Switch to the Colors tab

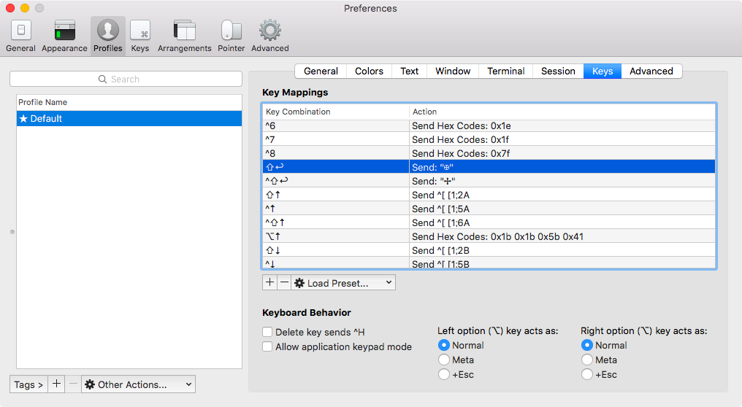[x=369, y=71]
